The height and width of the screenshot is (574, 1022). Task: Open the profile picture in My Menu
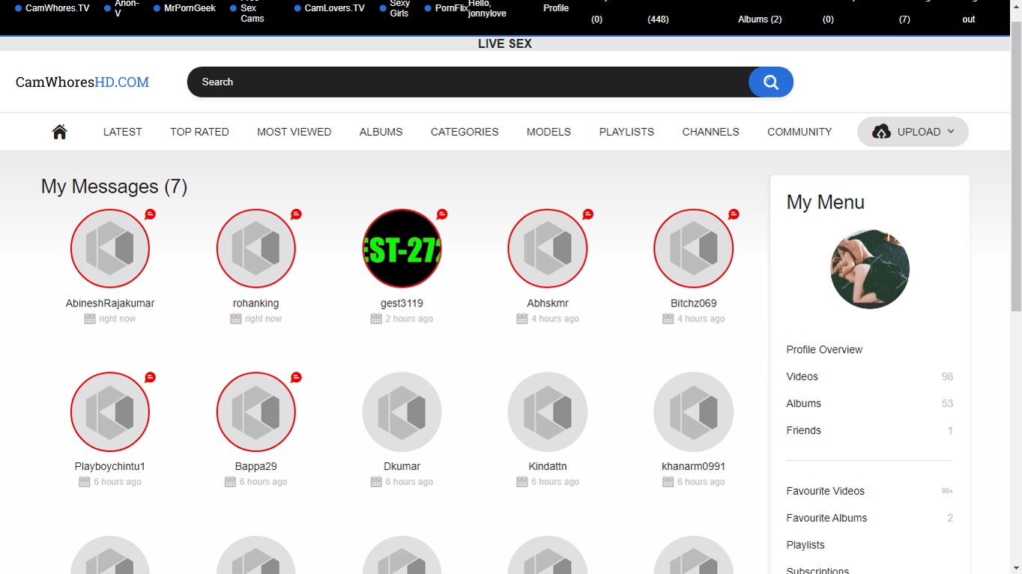click(869, 269)
